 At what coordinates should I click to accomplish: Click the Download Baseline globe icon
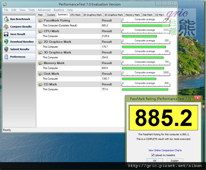click(x=6, y=42)
